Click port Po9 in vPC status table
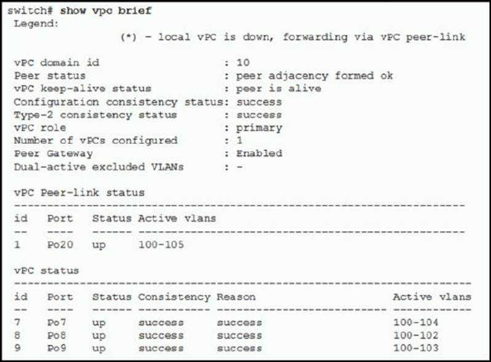This screenshot has height=362, width=491. click(57, 348)
